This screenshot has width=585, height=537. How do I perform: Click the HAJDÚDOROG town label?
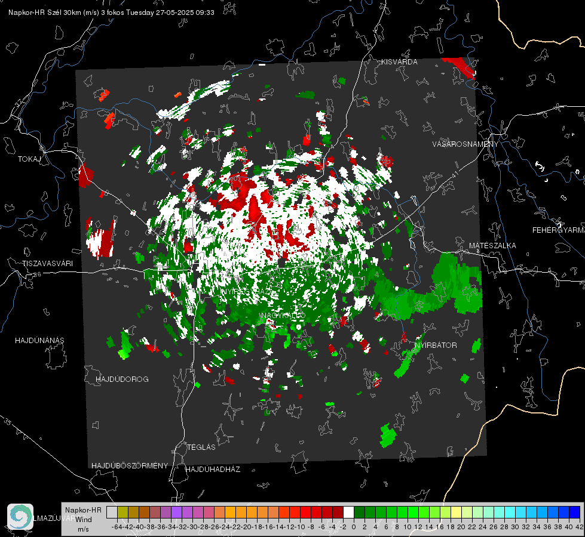point(122,379)
